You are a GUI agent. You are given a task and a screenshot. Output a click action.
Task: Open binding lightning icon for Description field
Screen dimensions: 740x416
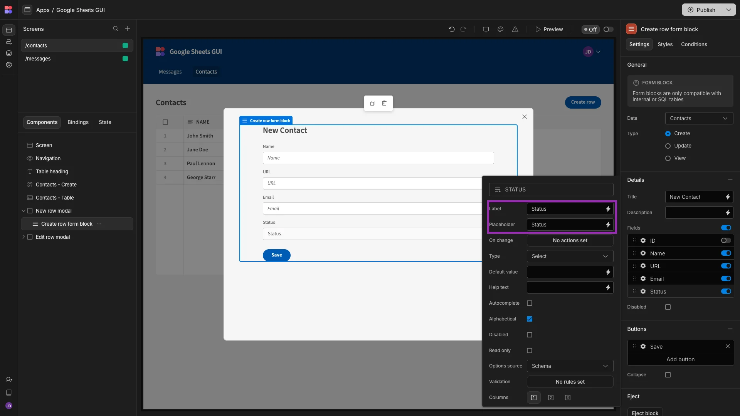point(728,213)
